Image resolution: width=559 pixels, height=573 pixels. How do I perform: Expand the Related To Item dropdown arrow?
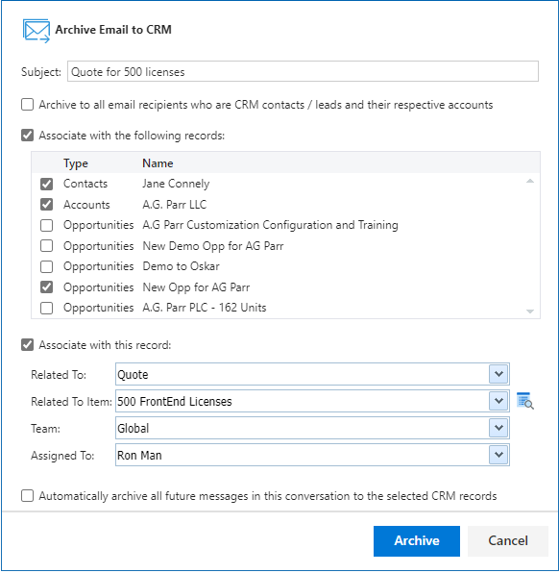pyautogui.click(x=498, y=401)
